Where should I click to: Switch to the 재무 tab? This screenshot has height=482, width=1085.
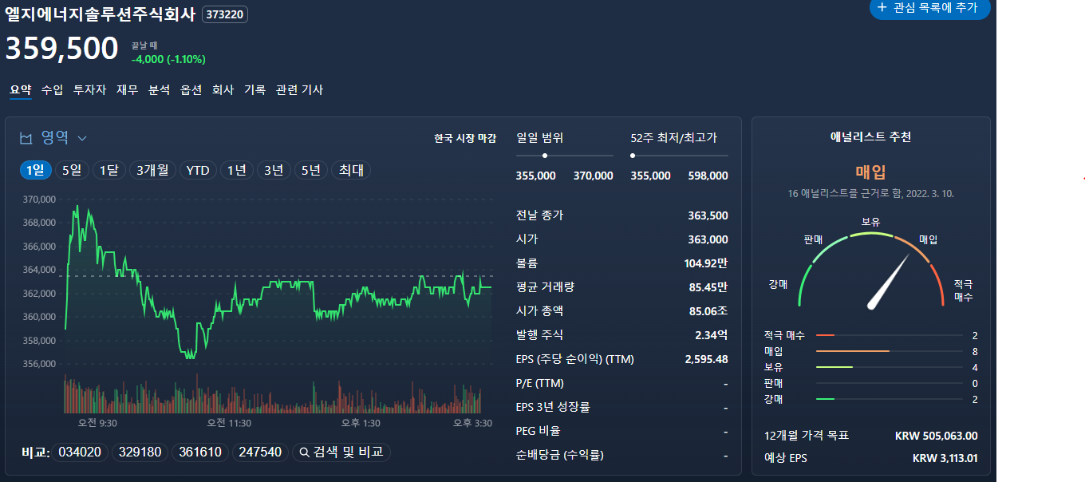(127, 90)
